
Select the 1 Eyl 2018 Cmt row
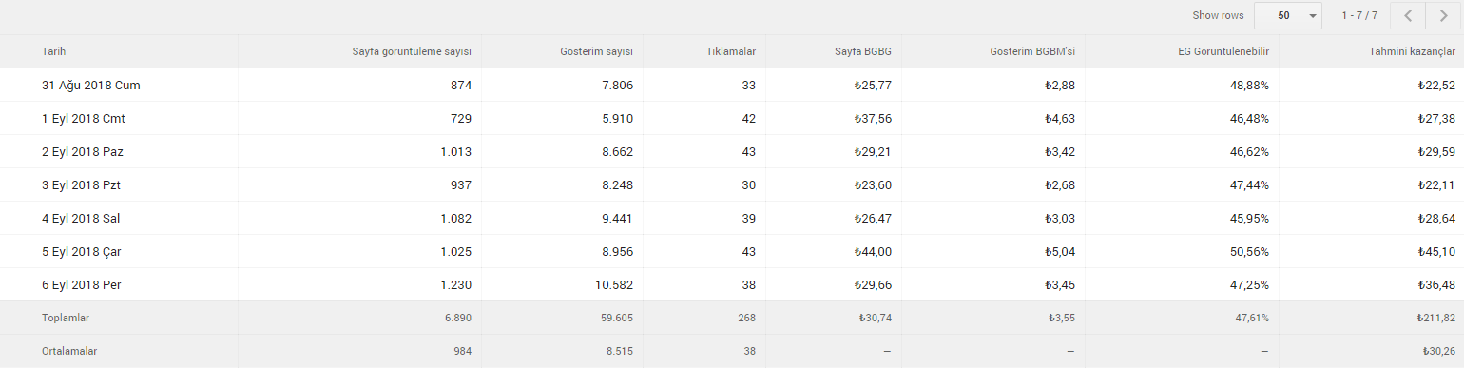[732, 118]
